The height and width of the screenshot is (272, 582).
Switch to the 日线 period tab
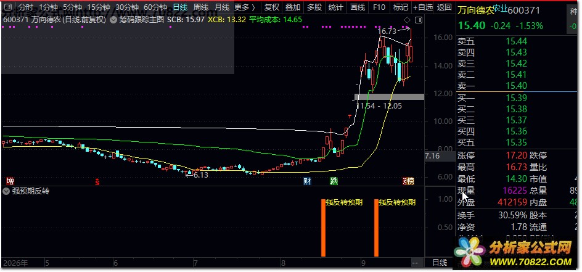click(181, 7)
